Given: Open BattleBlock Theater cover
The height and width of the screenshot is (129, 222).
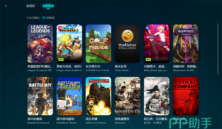Looking at the screenshot, I should point(69,96).
